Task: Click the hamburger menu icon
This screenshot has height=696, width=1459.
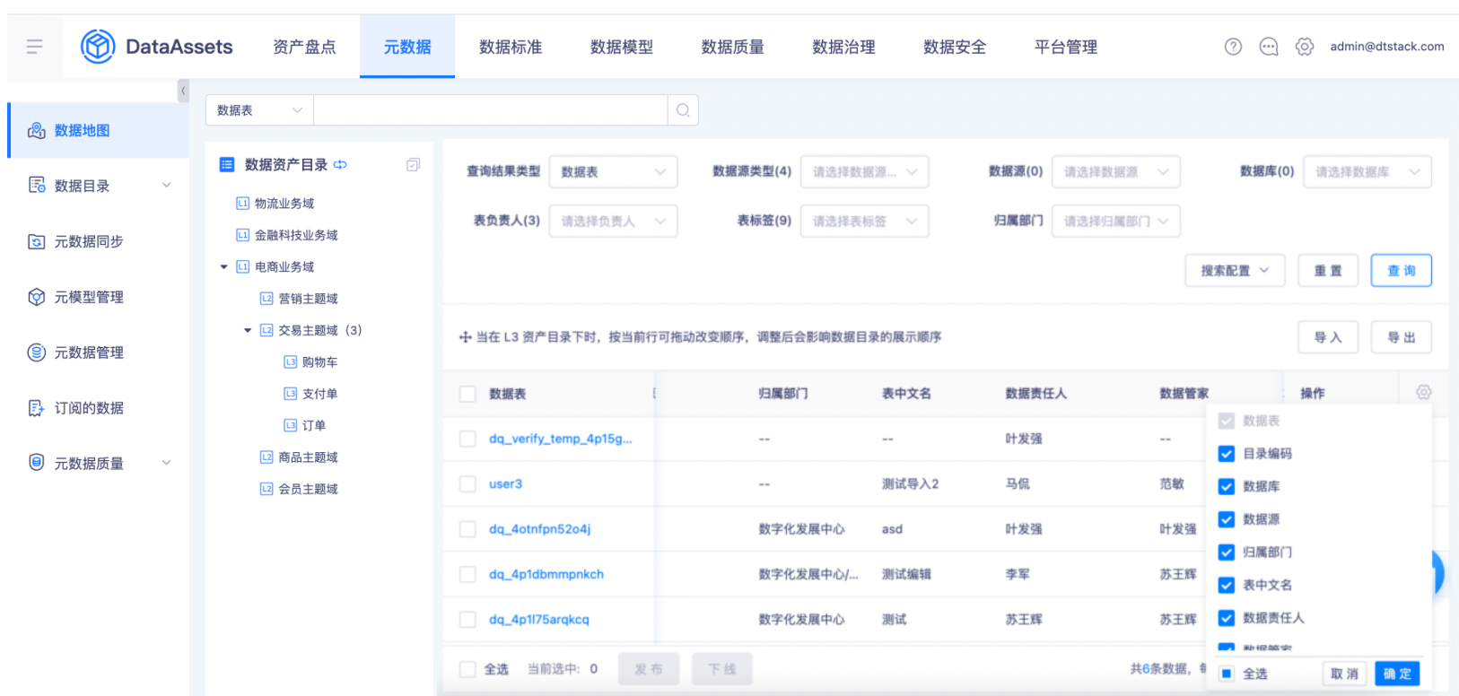Action: (x=34, y=47)
